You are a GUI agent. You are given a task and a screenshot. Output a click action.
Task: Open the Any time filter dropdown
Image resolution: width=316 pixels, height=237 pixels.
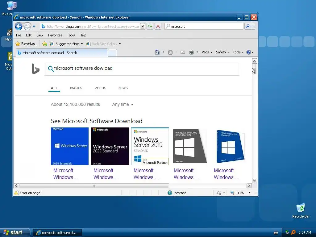(x=123, y=104)
